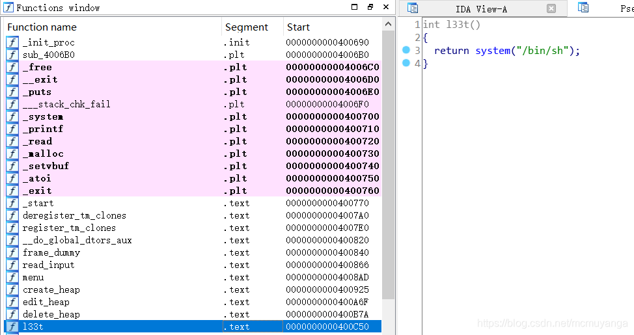Select the delete_heap function name
This screenshot has height=335, width=634.
click(x=51, y=314)
